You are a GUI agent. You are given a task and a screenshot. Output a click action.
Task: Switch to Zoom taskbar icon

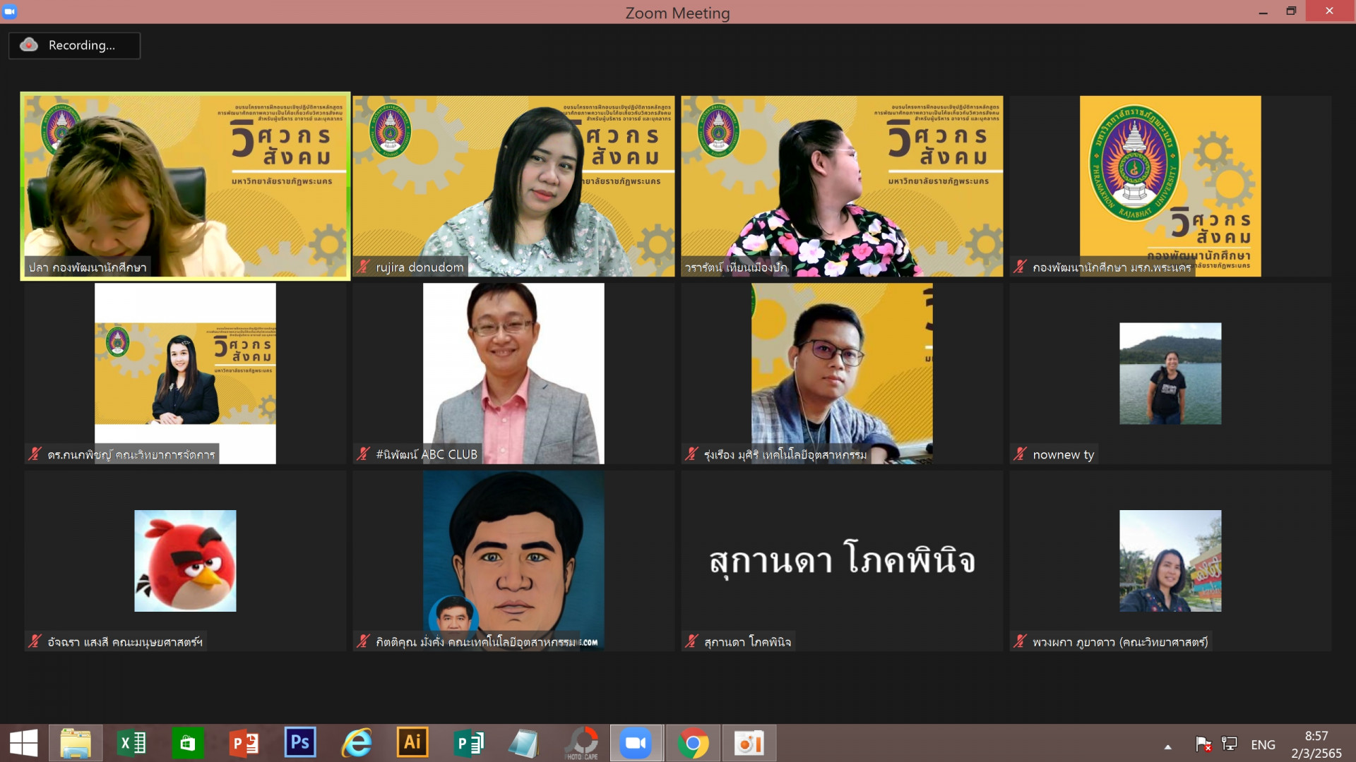coord(636,743)
